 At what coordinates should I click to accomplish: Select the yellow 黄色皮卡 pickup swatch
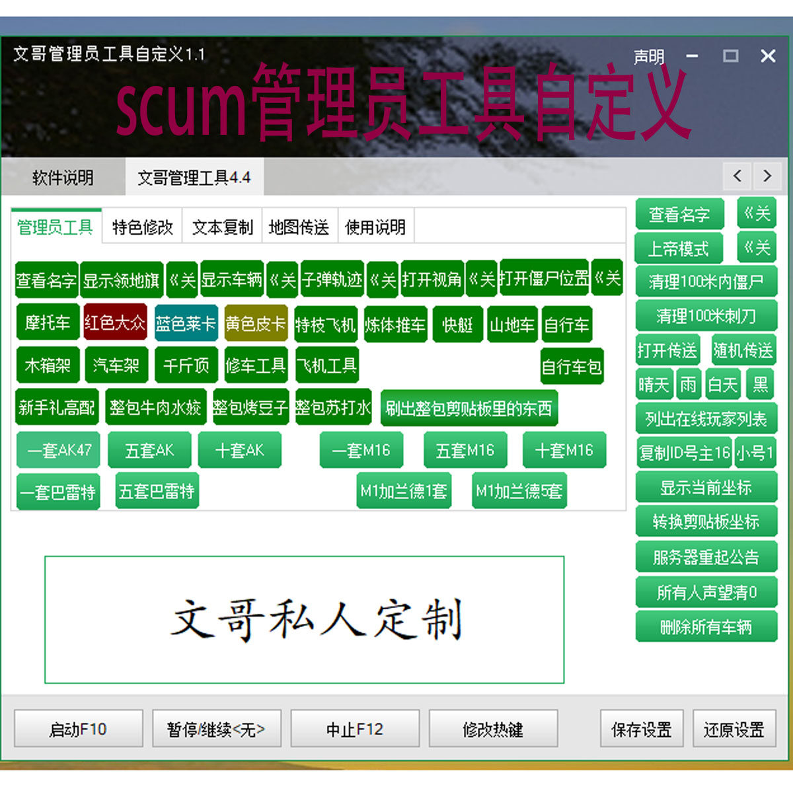point(254,324)
